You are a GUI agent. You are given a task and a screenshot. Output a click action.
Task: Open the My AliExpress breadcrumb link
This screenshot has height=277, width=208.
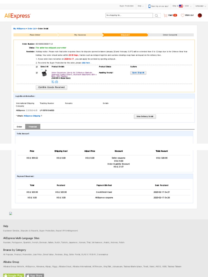tap(19, 29)
